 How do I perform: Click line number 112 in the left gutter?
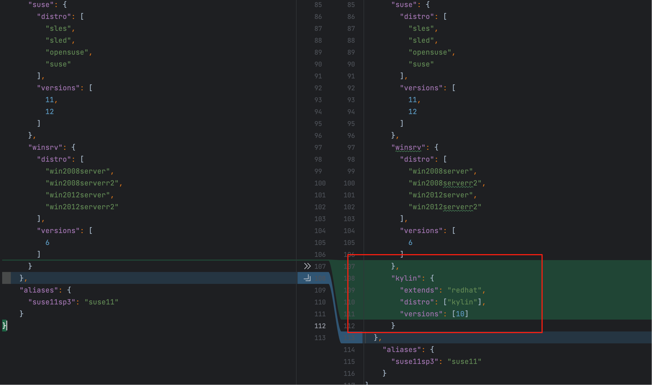click(x=320, y=326)
